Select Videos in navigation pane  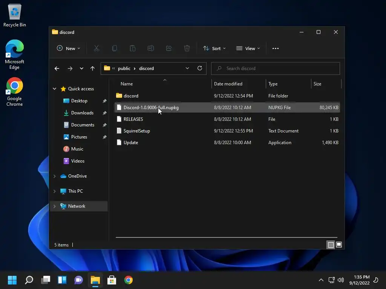tap(78, 161)
